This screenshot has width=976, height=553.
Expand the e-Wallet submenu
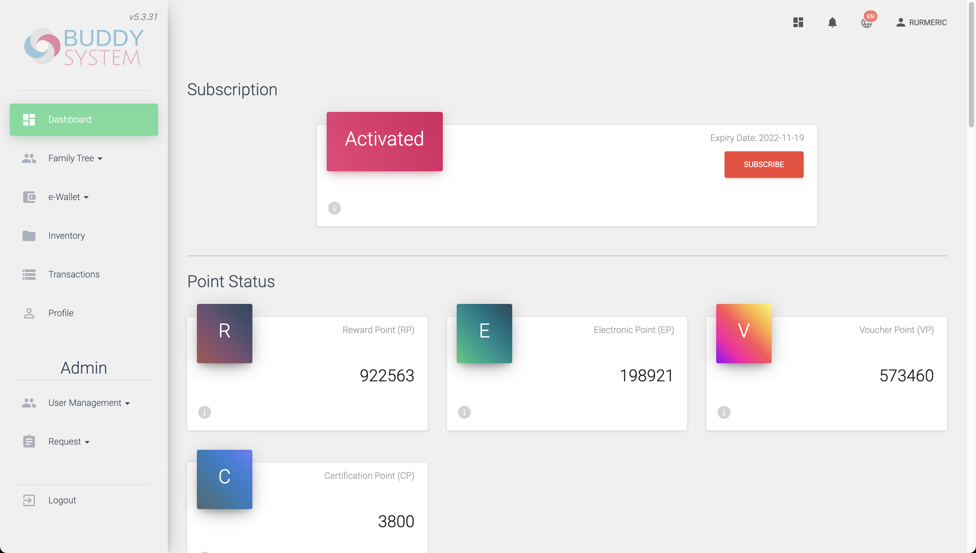68,197
